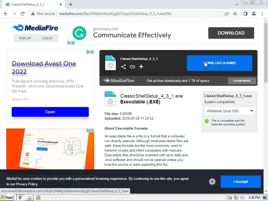This screenshot has height=201, width=268.
Task: Click the Download Avast One 2022 headline
Action: coord(44,68)
